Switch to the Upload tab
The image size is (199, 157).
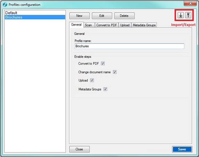[x=125, y=25]
